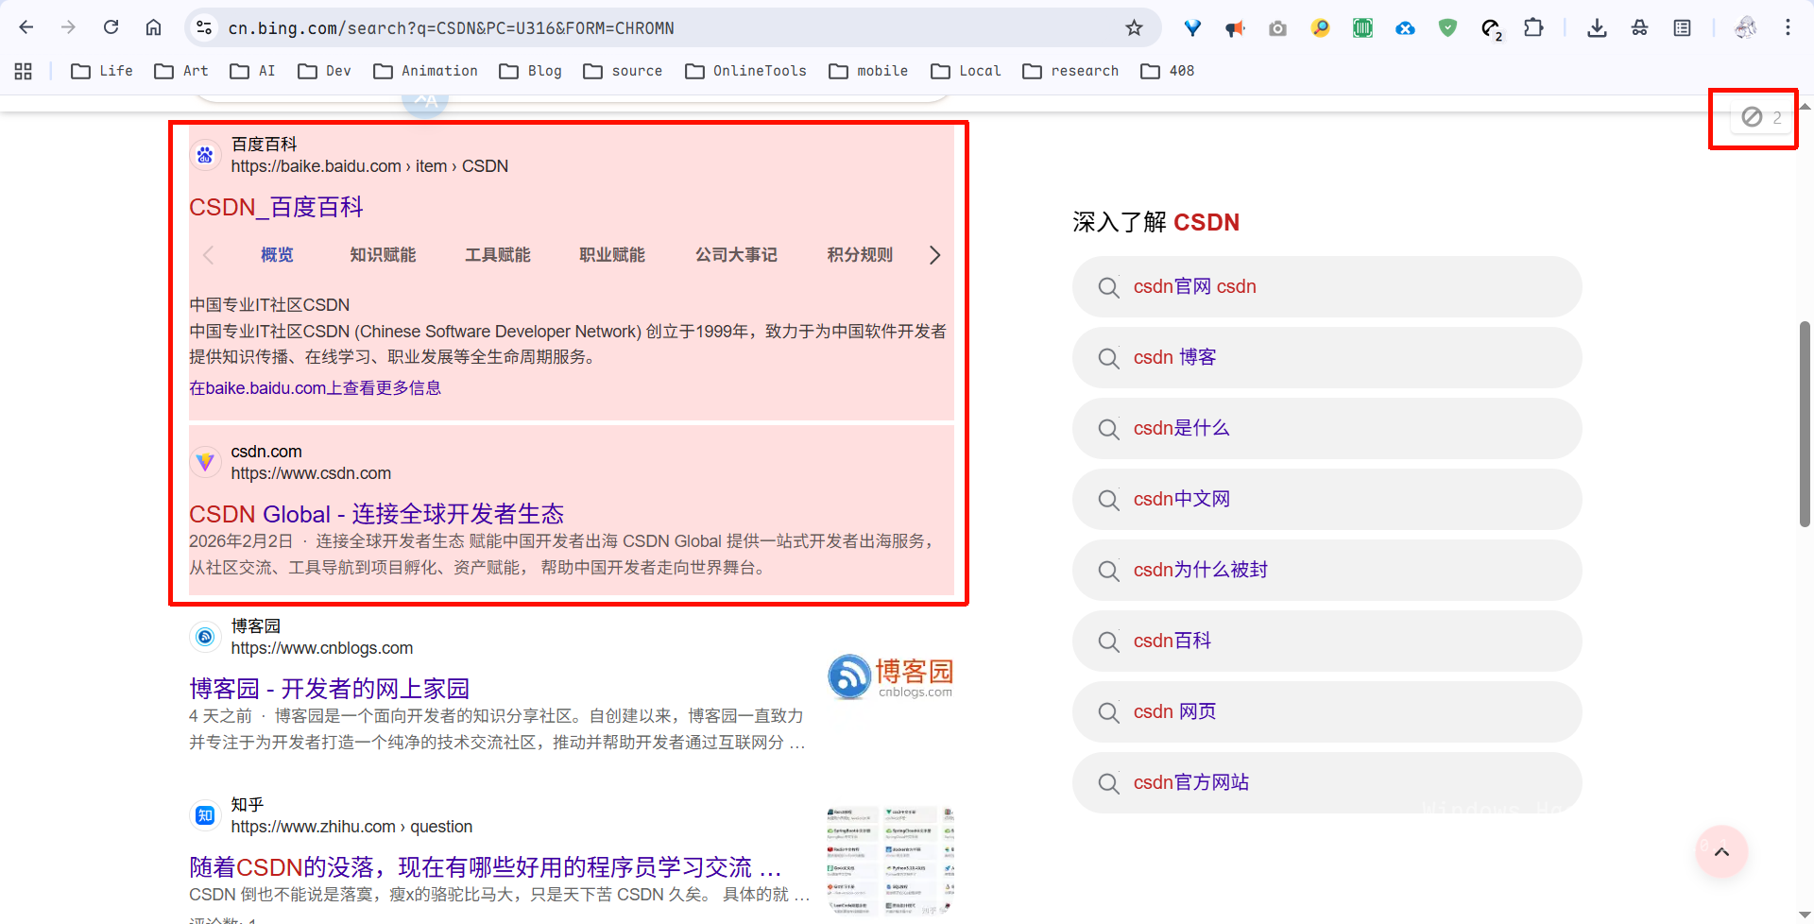
Task: Open the browser Downloads icon
Action: [x=1597, y=28]
